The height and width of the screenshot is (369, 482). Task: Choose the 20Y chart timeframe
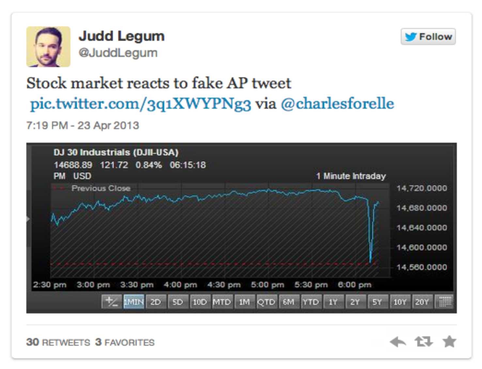click(x=422, y=302)
